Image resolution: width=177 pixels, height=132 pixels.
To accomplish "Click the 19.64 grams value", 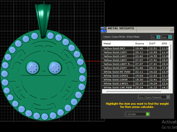I will pyautogui.click(x=139, y=76).
